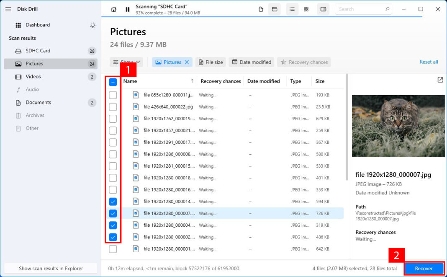This screenshot has width=447, height=277.
Task: Open the File size filter
Action: 211,62
